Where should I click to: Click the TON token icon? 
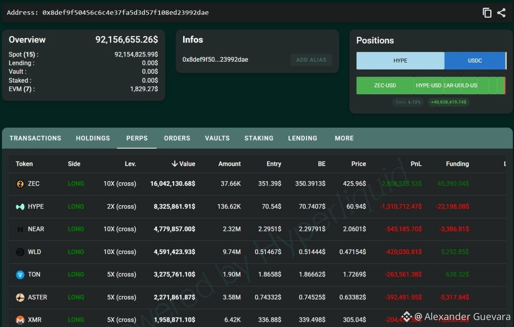coord(20,275)
